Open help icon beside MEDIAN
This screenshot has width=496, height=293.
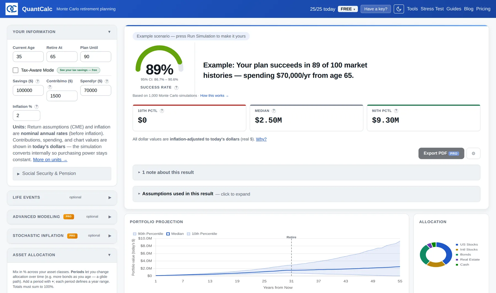click(x=274, y=111)
